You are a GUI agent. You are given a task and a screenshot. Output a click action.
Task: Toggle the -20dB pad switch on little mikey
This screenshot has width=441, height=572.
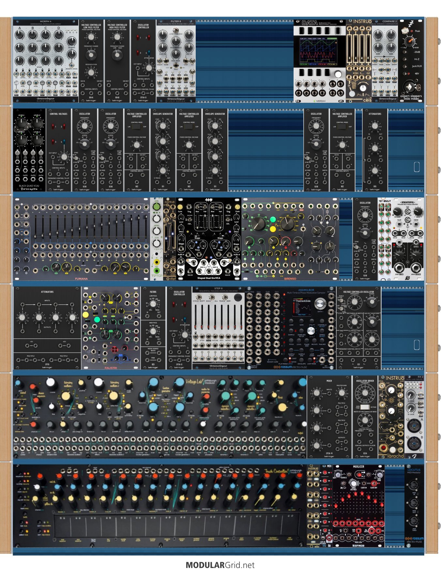point(405,52)
